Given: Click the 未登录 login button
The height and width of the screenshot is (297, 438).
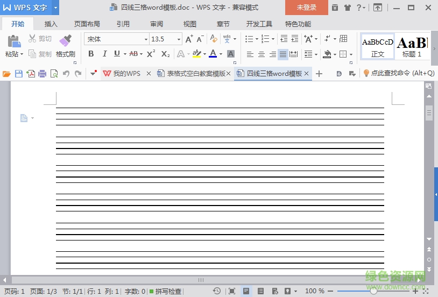Looking at the screenshot, I should [306, 8].
